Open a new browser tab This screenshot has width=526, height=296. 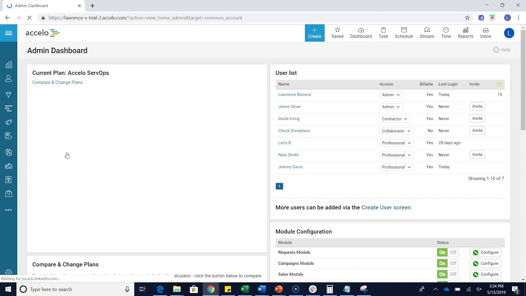[92, 6]
